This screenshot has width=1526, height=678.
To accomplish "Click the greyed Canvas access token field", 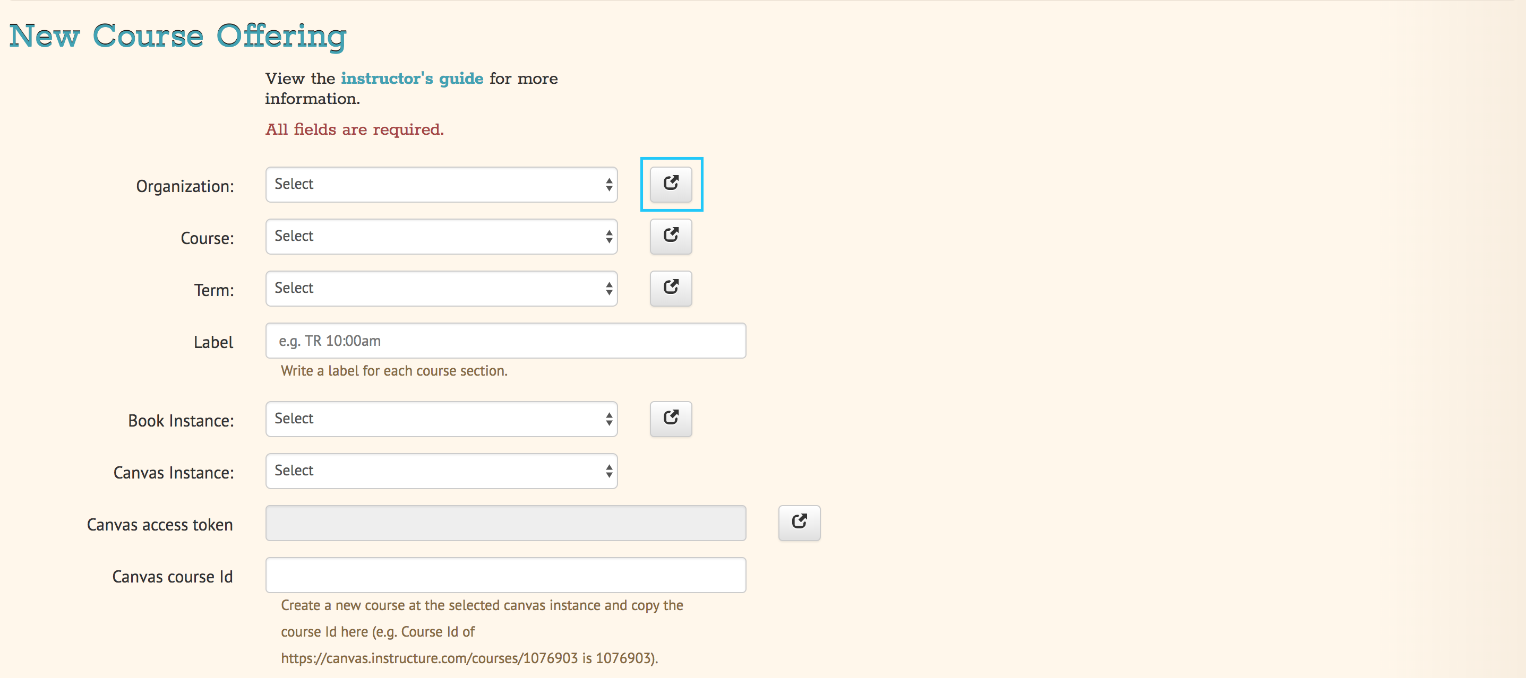I will 505,523.
